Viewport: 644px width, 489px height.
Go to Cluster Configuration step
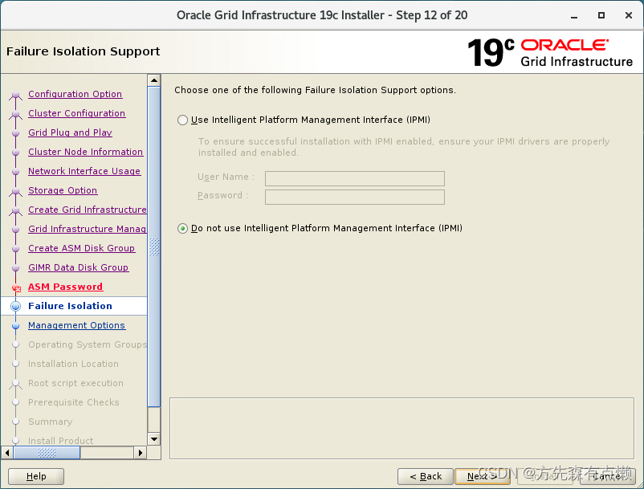point(76,113)
